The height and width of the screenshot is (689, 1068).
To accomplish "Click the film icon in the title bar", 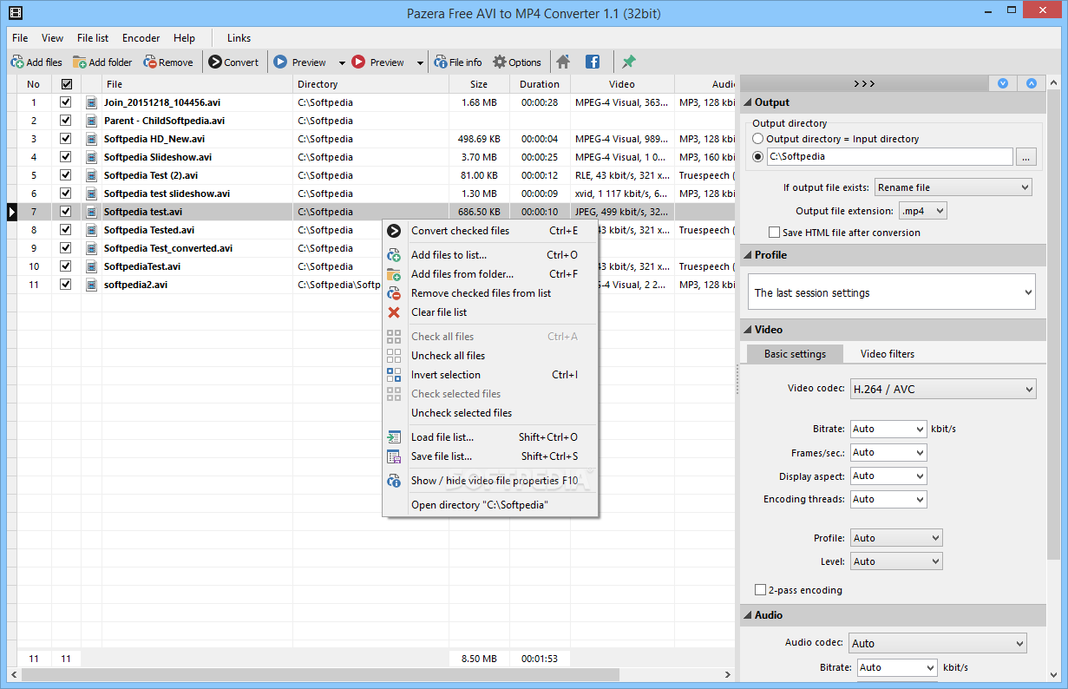I will click(x=16, y=12).
